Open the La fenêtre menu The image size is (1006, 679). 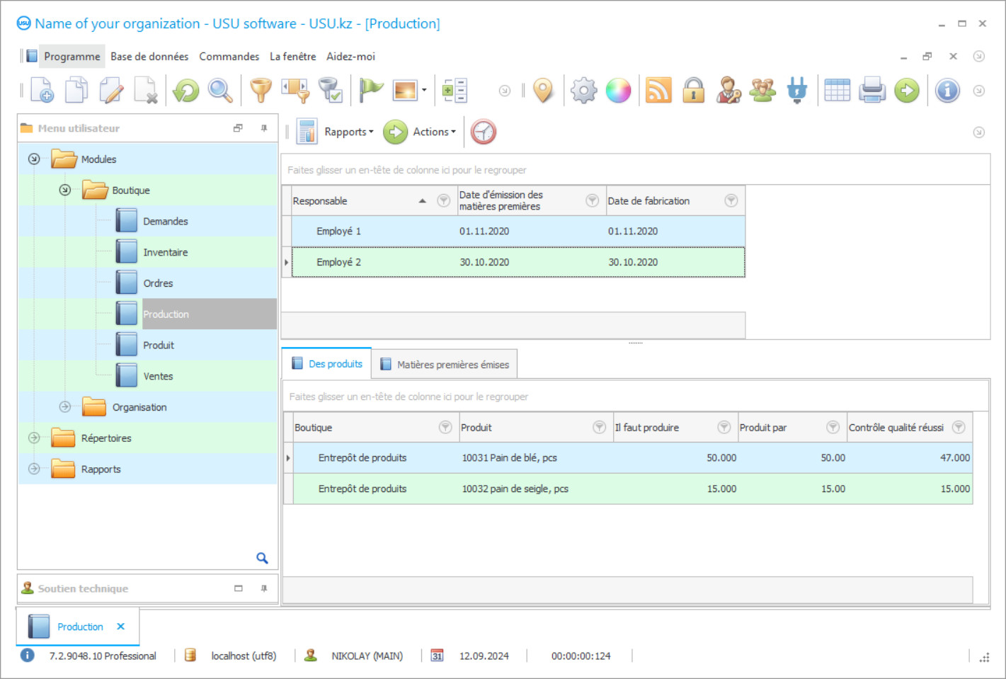click(x=292, y=57)
